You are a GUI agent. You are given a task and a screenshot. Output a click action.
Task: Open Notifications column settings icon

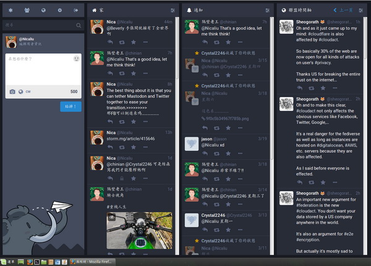267,10
